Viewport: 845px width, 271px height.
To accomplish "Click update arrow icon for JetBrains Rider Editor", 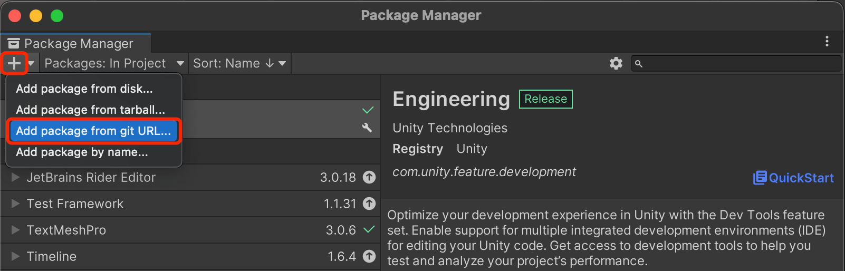I will 369,178.
